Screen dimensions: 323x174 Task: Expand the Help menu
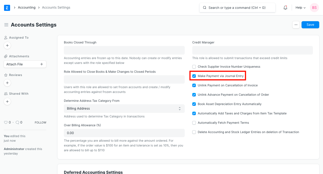300,8
